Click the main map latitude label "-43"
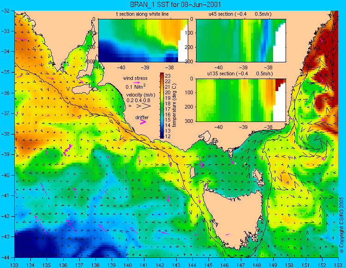 5,237
